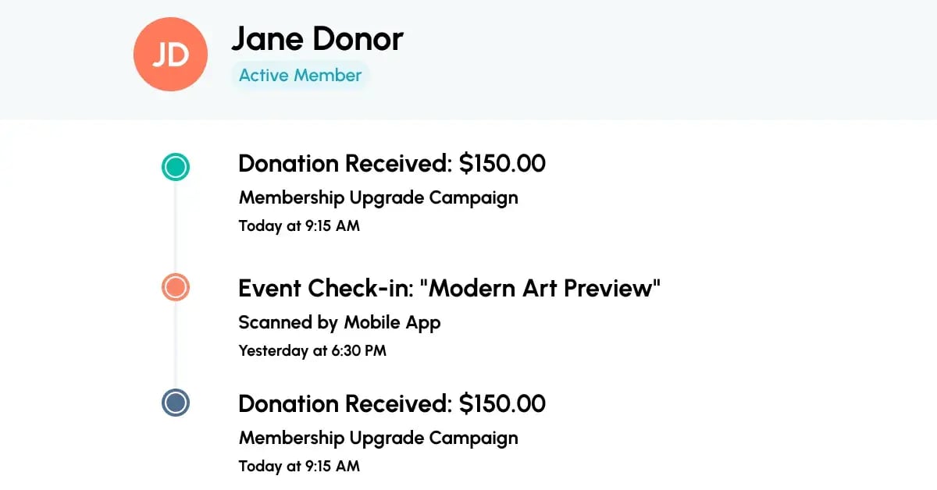This screenshot has height=490, width=937.
Task: Collapse the bottom Donation Received entry
Action: (392, 404)
